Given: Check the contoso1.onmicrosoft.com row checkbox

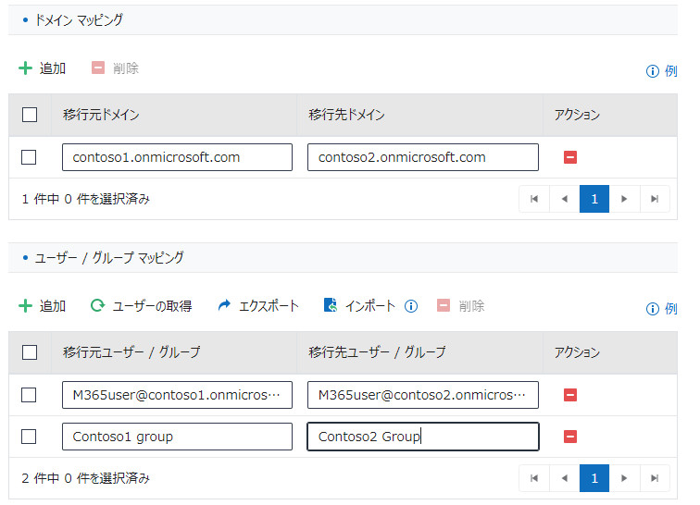Looking at the screenshot, I should 29,157.
